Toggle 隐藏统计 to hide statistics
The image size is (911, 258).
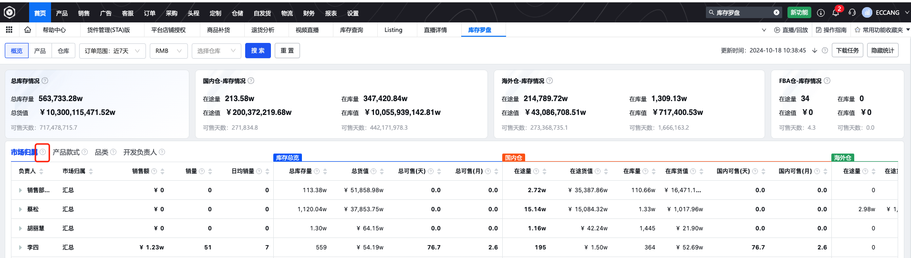point(882,51)
